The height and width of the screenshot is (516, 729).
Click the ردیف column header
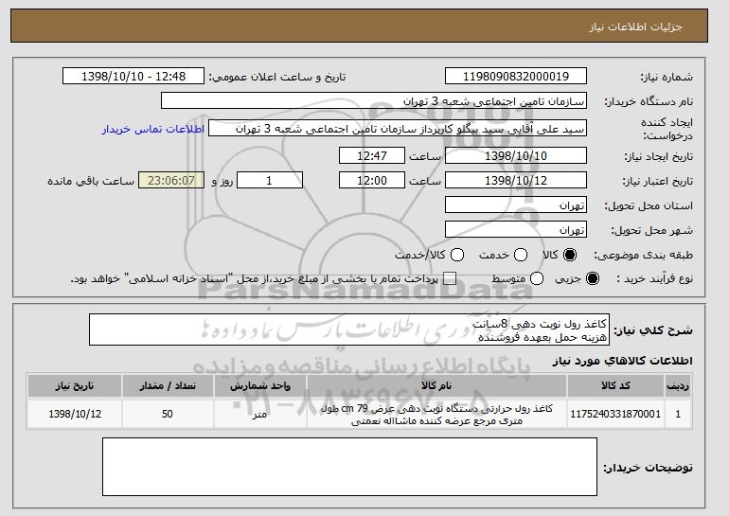[678, 386]
